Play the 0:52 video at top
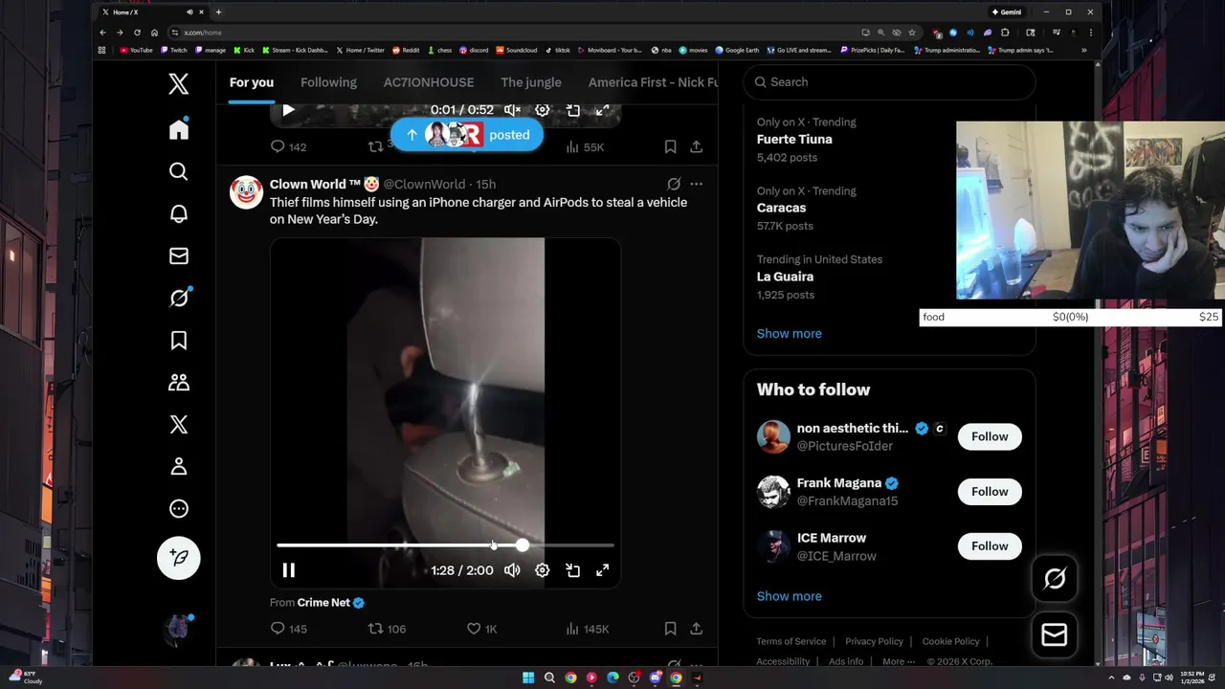The image size is (1225, 689). tap(288, 110)
